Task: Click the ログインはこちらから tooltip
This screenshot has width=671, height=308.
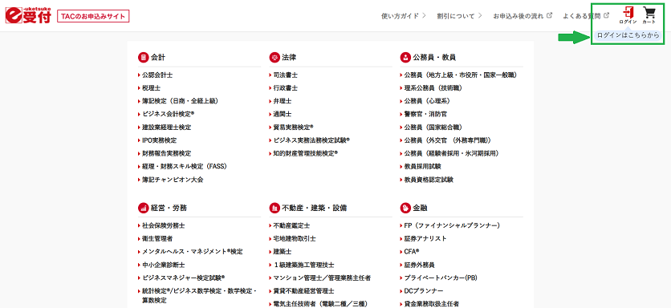Action: click(x=628, y=35)
